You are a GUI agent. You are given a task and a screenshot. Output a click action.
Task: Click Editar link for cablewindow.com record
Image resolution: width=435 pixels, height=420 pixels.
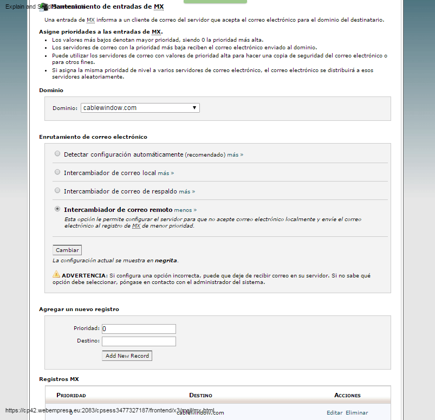coord(335,413)
